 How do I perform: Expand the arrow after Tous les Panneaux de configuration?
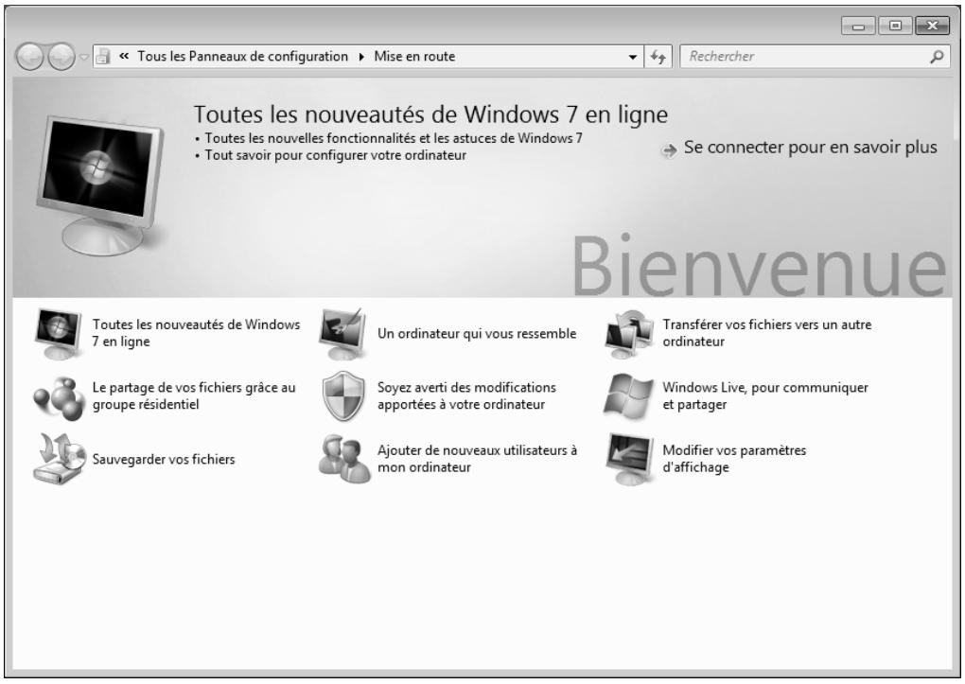tap(361, 57)
